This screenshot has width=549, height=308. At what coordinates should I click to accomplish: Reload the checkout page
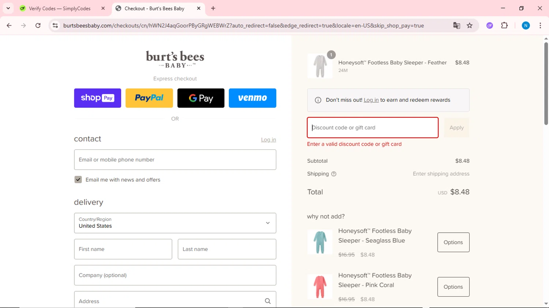click(x=38, y=26)
